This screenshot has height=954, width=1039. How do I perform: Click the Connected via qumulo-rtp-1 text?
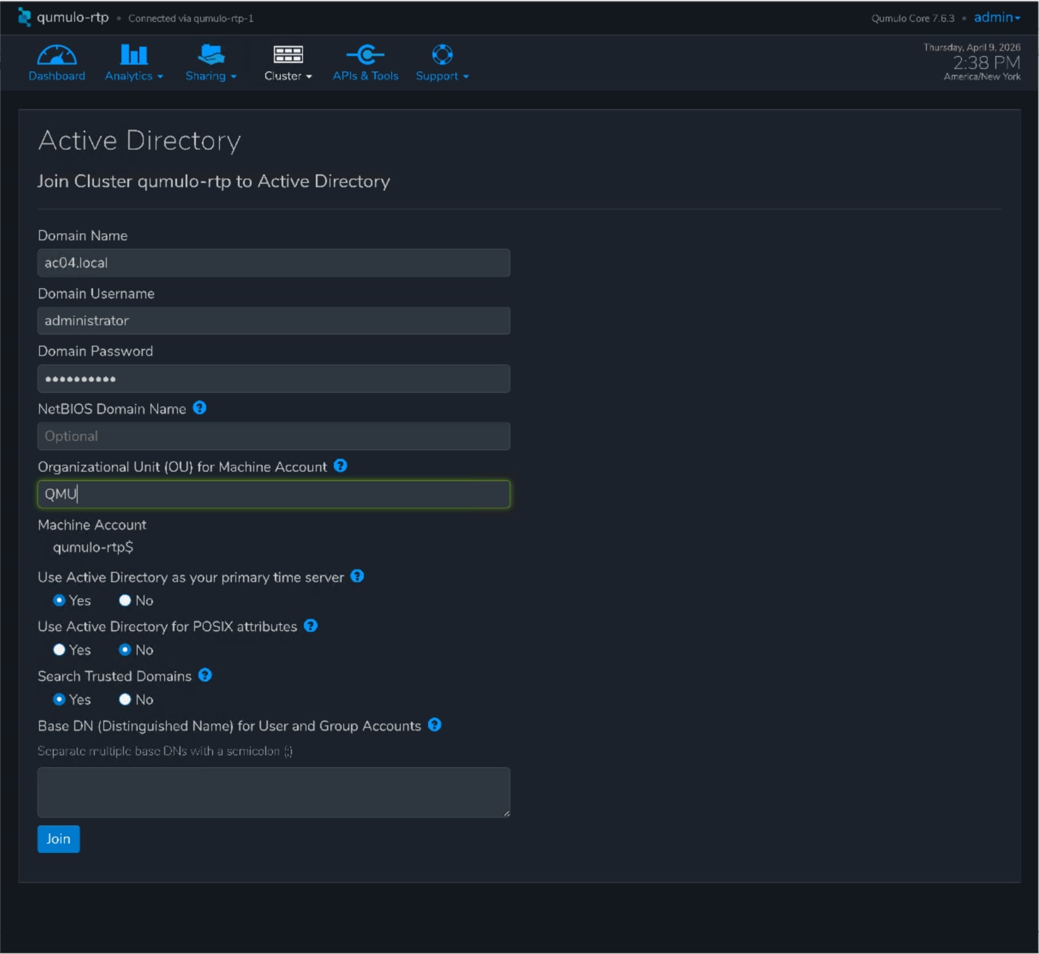point(191,18)
